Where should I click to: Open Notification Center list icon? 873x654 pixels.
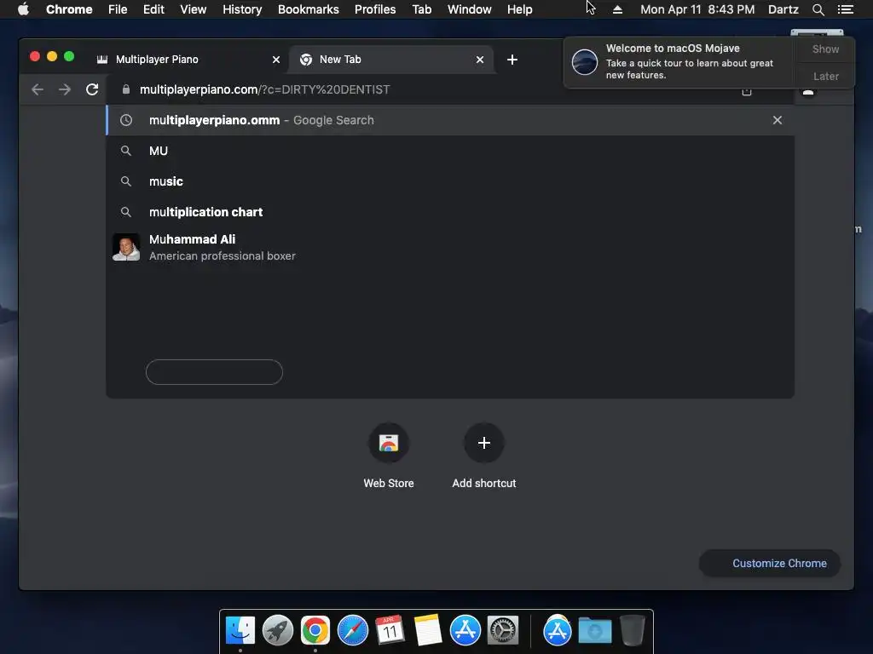[846, 9]
